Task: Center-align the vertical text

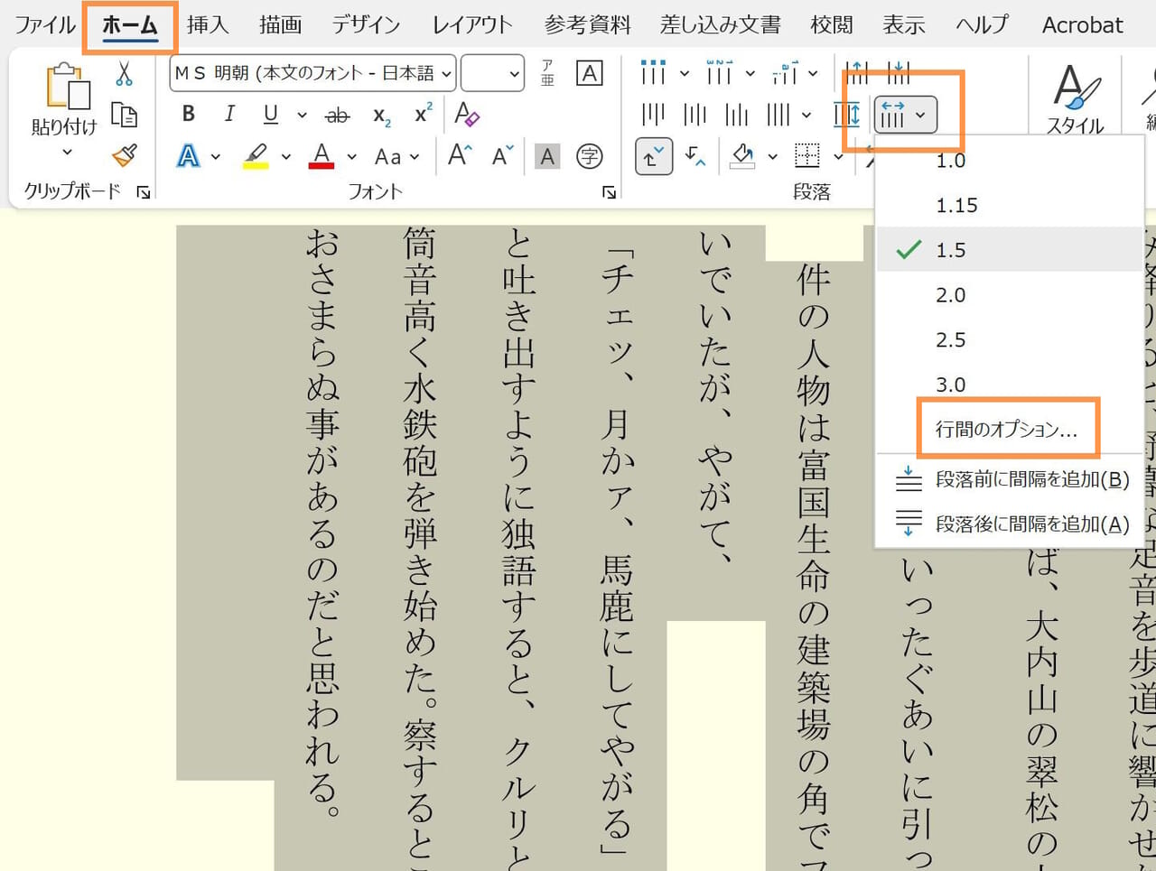Action: [695, 114]
